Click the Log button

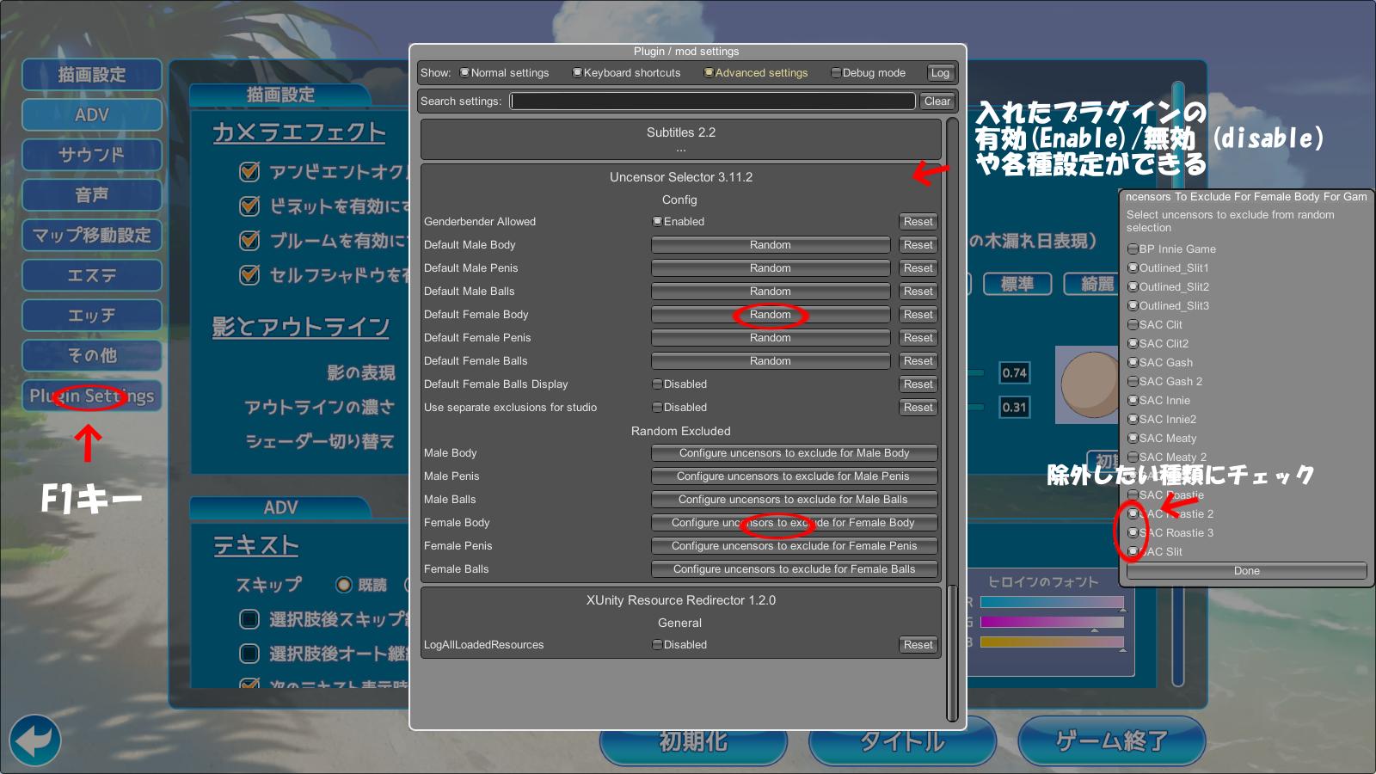941,73
